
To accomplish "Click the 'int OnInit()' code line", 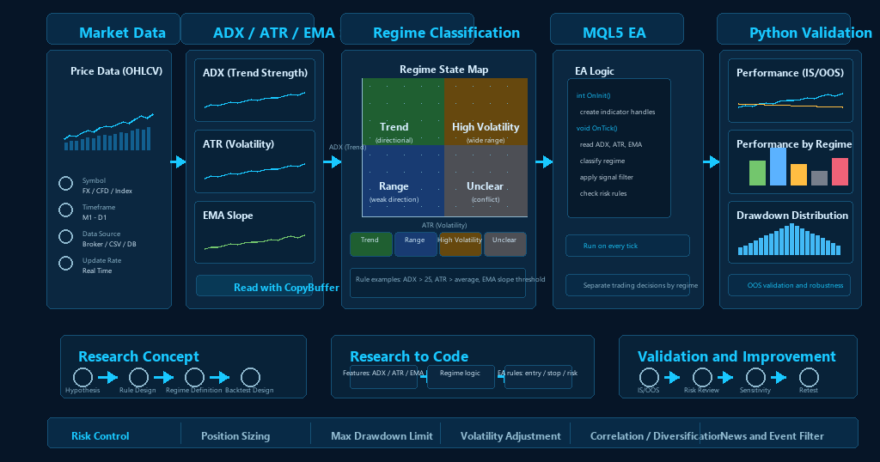I will point(593,96).
